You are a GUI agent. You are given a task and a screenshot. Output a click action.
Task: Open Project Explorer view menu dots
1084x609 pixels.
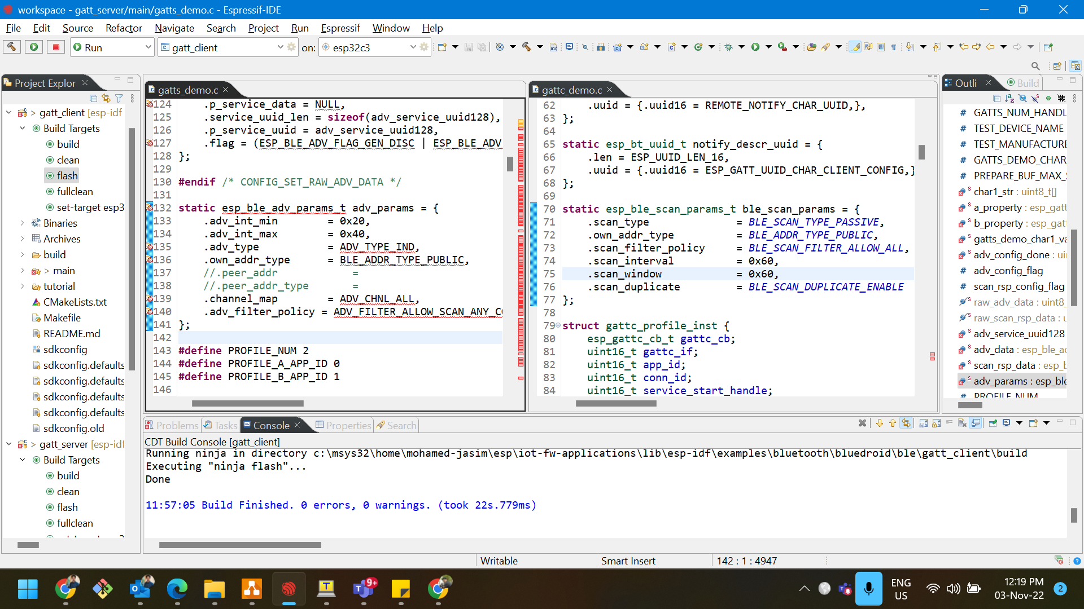[132, 98]
